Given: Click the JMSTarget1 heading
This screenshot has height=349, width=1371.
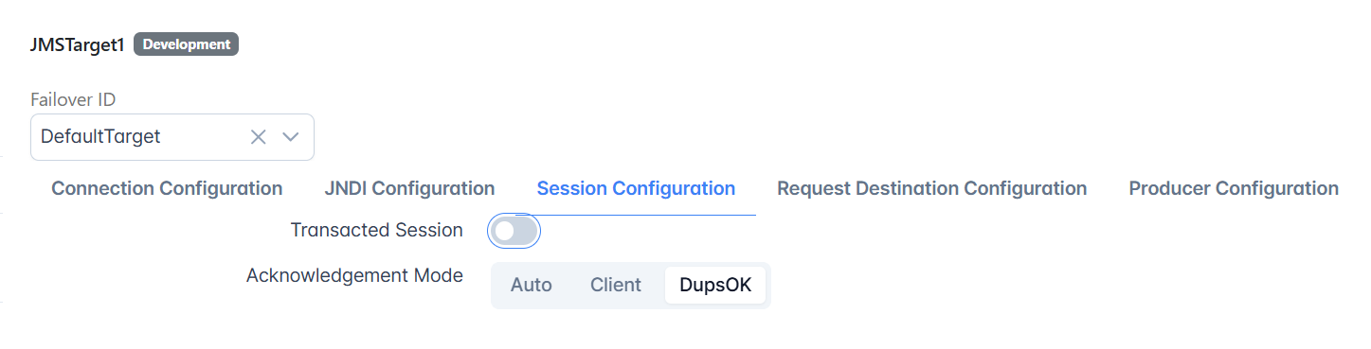Looking at the screenshot, I should pos(78,44).
